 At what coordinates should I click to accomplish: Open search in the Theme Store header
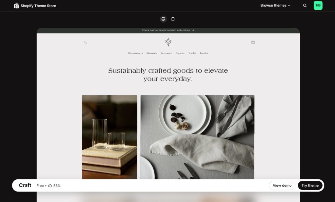click(305, 6)
